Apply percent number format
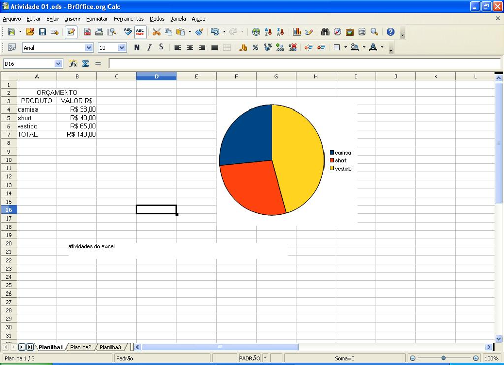 [255, 48]
